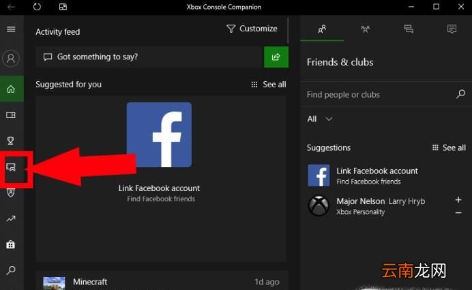Open the Customize feed filter
This screenshot has height=290, width=472.
(x=252, y=29)
